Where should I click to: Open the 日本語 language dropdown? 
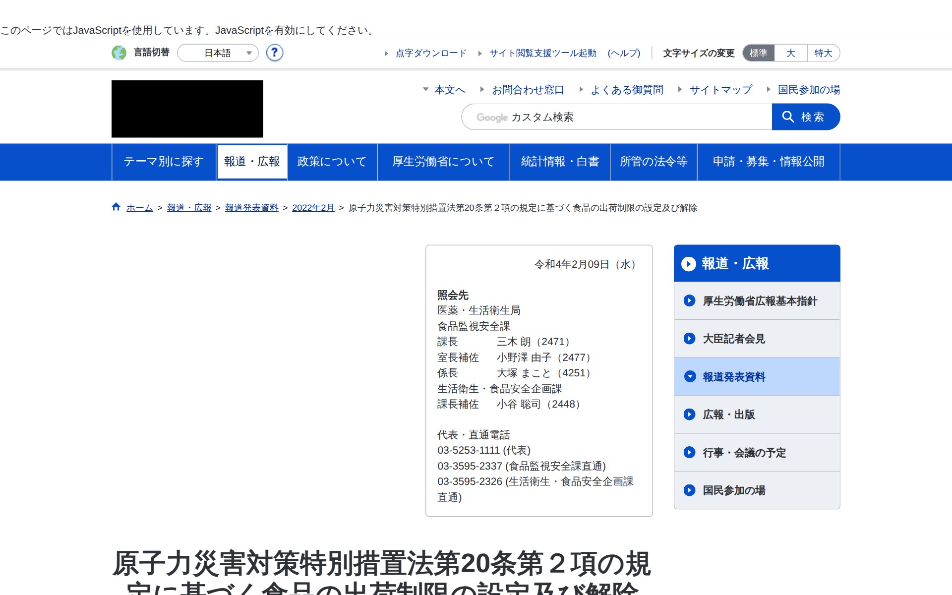tap(218, 53)
